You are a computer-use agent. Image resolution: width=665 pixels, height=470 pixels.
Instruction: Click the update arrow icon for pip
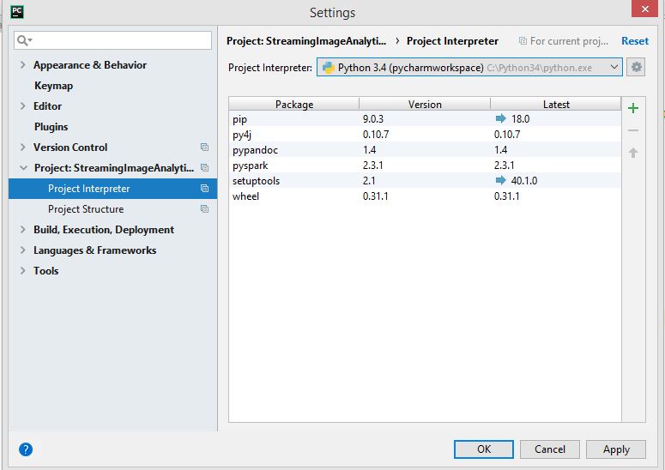[x=500, y=118]
